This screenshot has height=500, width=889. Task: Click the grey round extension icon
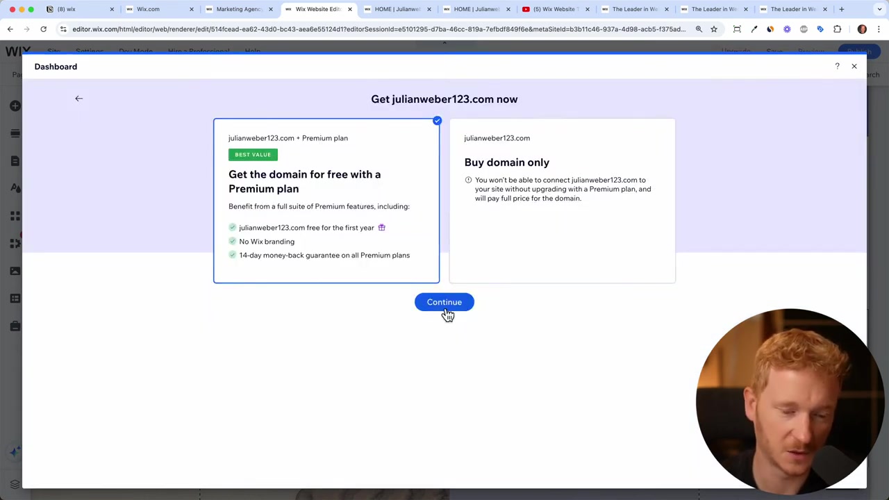point(804,29)
